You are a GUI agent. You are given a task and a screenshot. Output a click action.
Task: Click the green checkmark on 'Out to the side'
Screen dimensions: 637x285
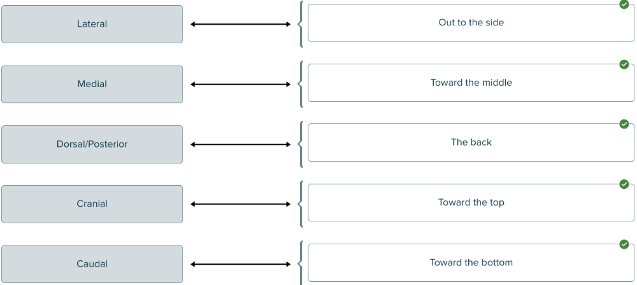[x=624, y=4]
